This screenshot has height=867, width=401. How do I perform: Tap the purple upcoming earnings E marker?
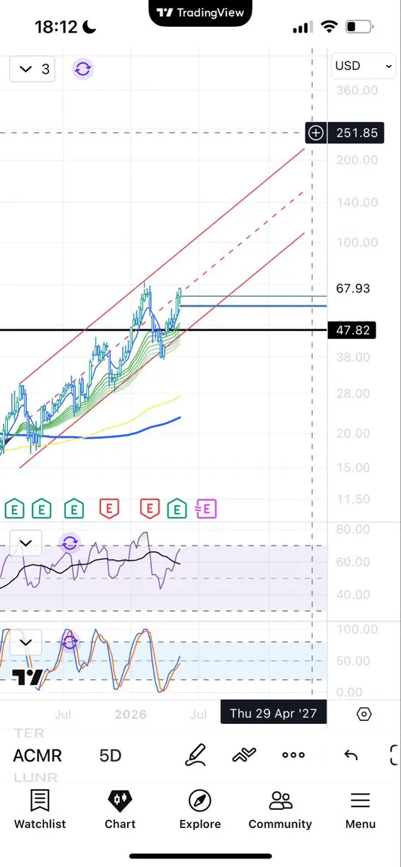click(207, 509)
